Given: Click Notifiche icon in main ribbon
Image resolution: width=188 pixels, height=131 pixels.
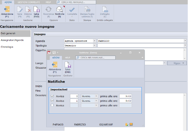Looking at the screenshot, I should pyautogui.click(x=59, y=9).
